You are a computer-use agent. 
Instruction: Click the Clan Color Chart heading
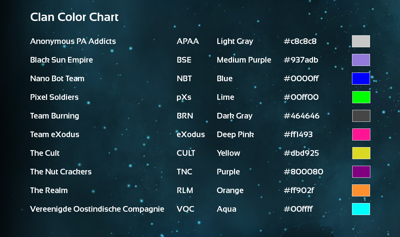pos(74,17)
